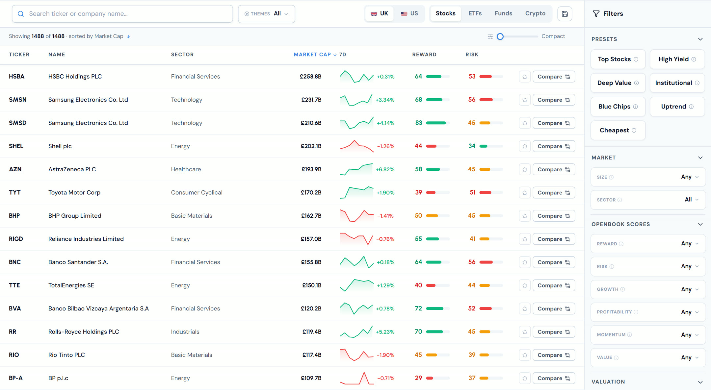This screenshot has height=390, width=711.
Task: Click the star icon for Rio Tinto PLC
Action: (525, 355)
